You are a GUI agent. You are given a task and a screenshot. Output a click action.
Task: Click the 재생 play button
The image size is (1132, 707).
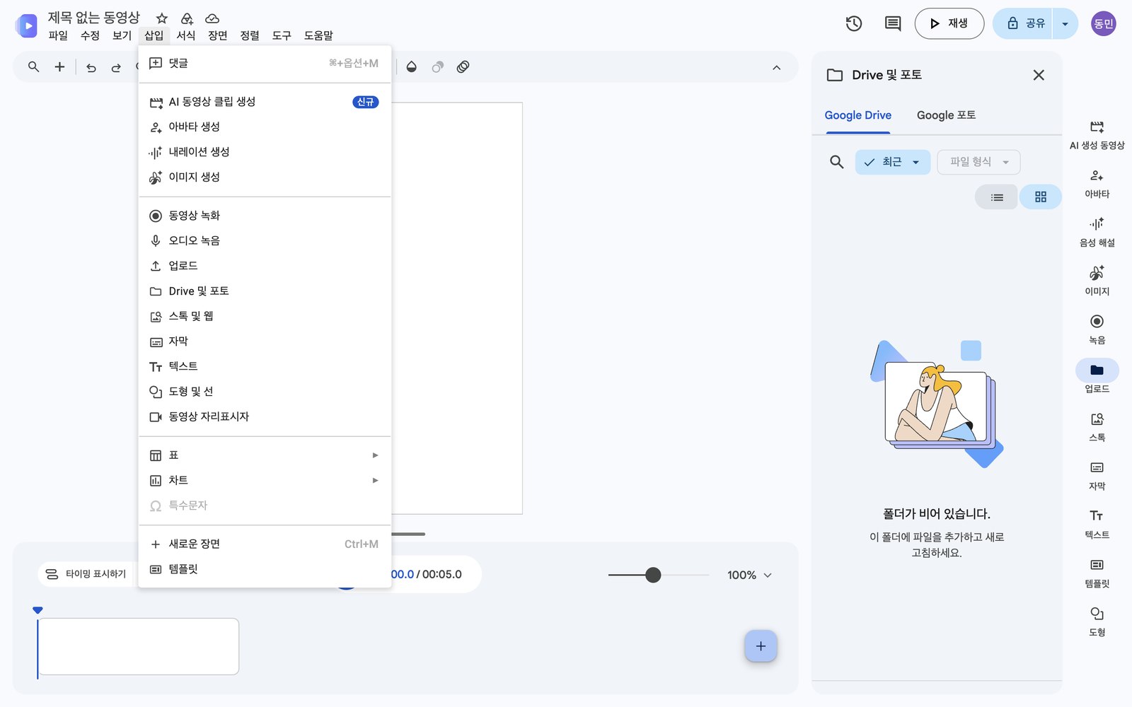pos(949,23)
